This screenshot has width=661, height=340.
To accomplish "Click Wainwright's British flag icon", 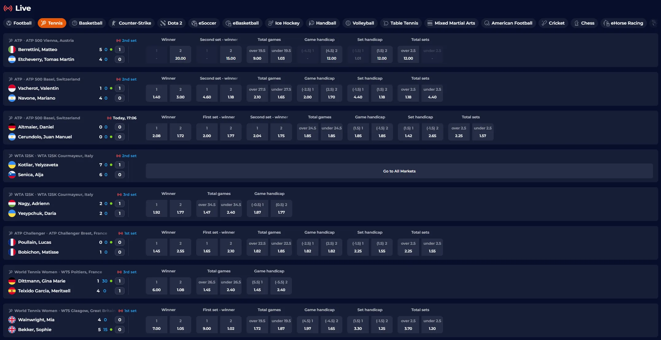I will 12,320.
